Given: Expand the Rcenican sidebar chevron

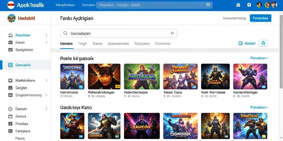Looking at the screenshot, I should point(46,35).
